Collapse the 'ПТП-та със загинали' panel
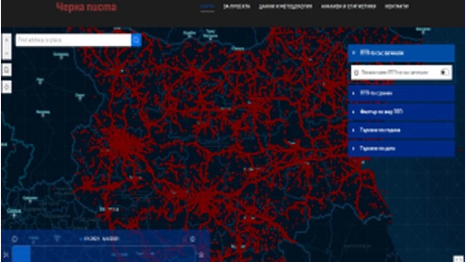Viewport: 466px width, 262px height. click(401, 53)
